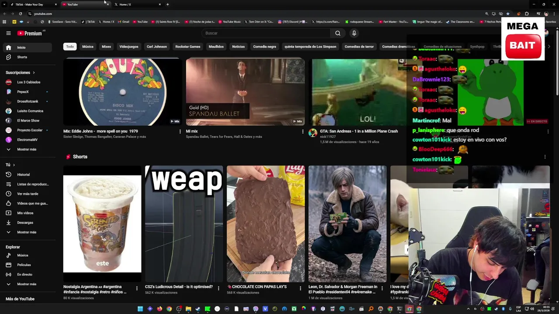This screenshot has width=559, height=314.
Task: Open PepazX subscription channel
Action: pyautogui.click(x=28, y=92)
